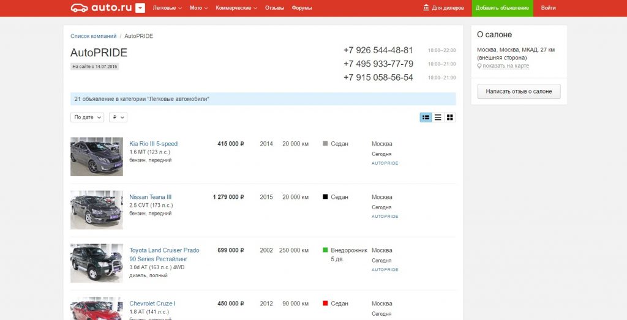
Task: Click the dealer building icon by Для дилеров
Action: [x=426, y=7]
